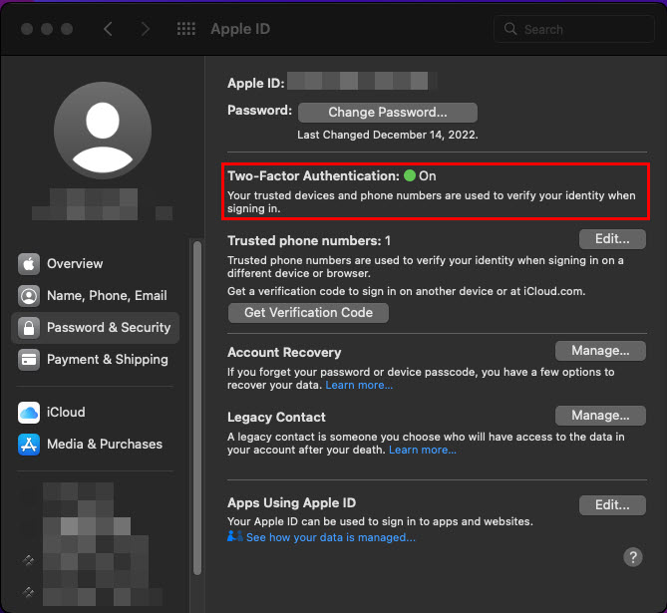Go back with the left chevron
667x613 pixels.
pyautogui.click(x=108, y=29)
